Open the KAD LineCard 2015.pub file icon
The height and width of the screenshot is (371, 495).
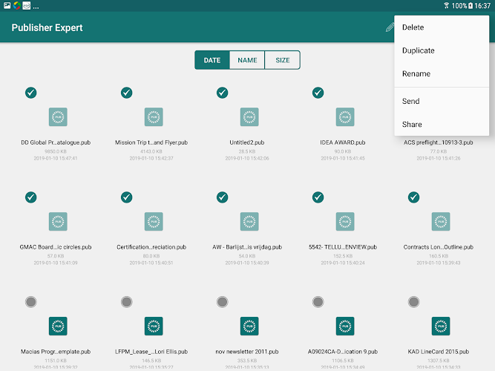[x=441, y=326]
